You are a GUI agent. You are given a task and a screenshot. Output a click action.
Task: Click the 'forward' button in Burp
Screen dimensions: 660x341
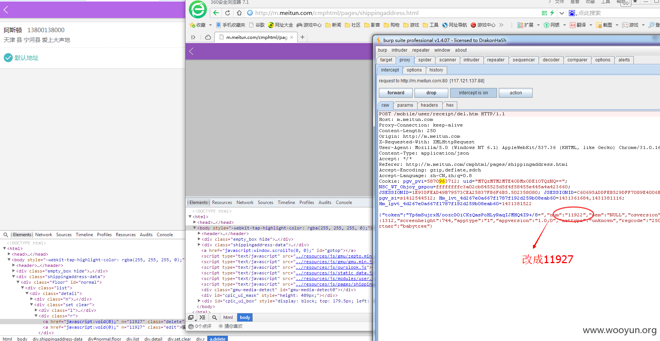[396, 93]
